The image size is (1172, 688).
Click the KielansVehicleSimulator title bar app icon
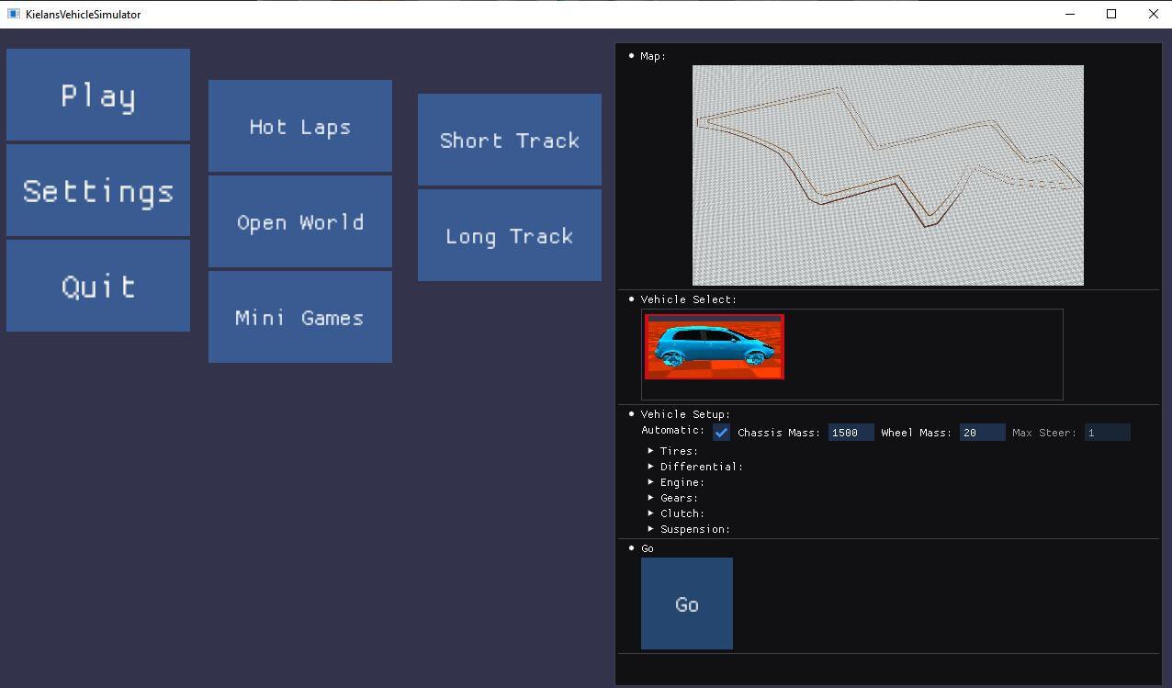click(x=13, y=14)
